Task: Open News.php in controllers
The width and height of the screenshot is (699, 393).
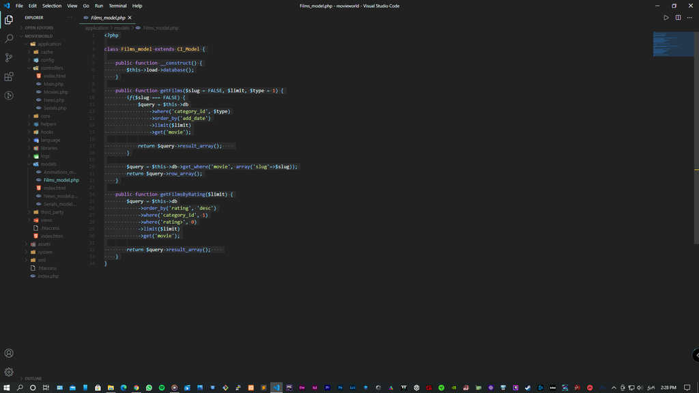Action: click(53, 100)
